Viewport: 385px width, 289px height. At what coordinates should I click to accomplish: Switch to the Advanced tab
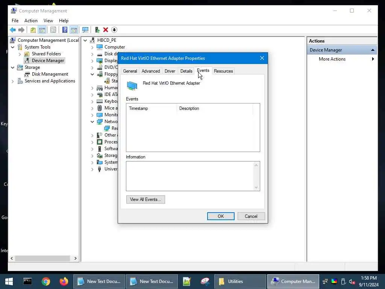click(x=151, y=71)
